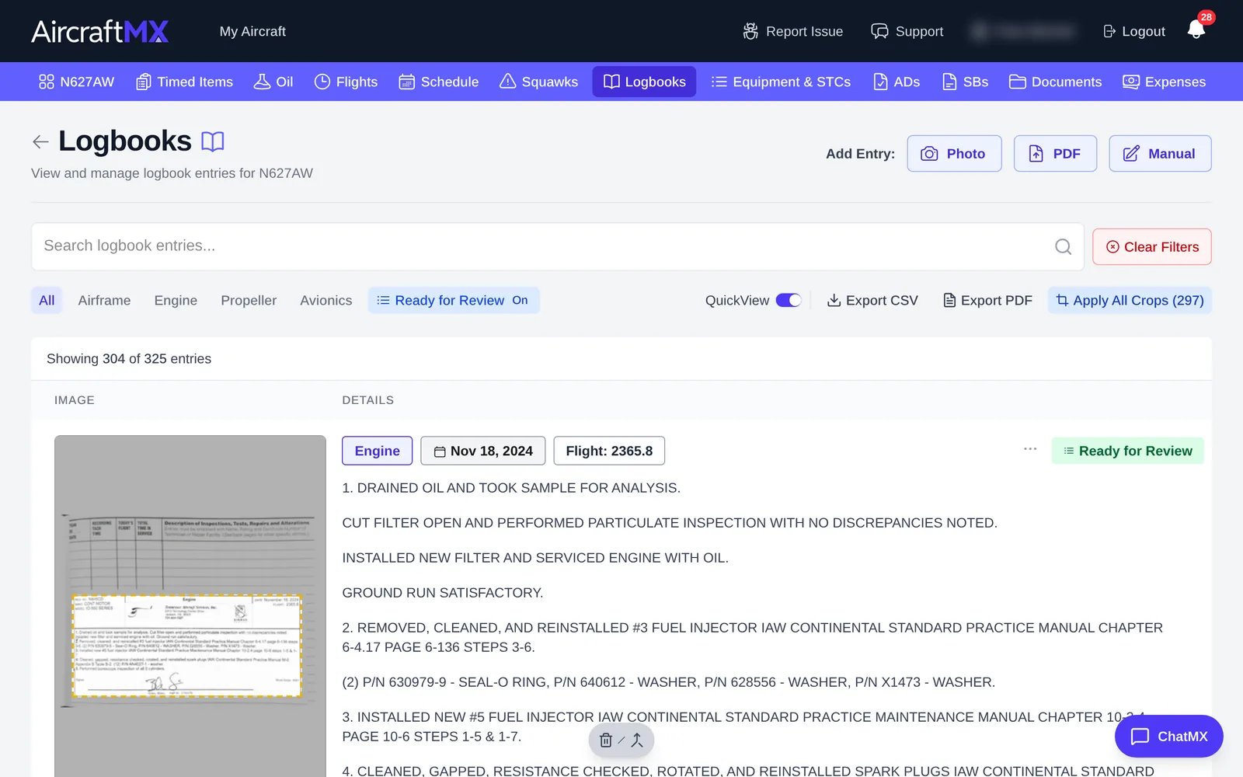
Task: Toggle the QuickView switch
Action: (x=789, y=301)
